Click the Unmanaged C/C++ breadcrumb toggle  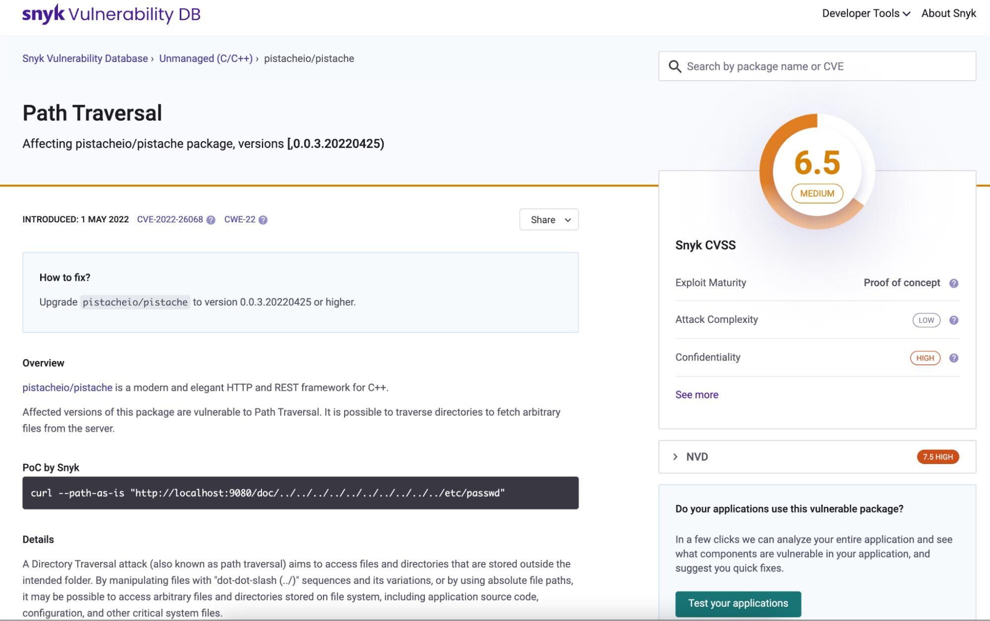206,58
